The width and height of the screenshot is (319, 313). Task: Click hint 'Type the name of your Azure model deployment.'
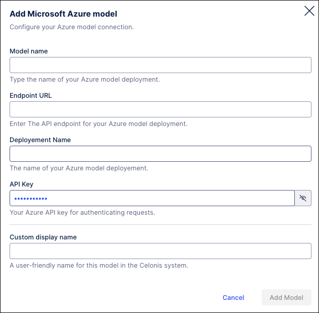(x=85, y=80)
